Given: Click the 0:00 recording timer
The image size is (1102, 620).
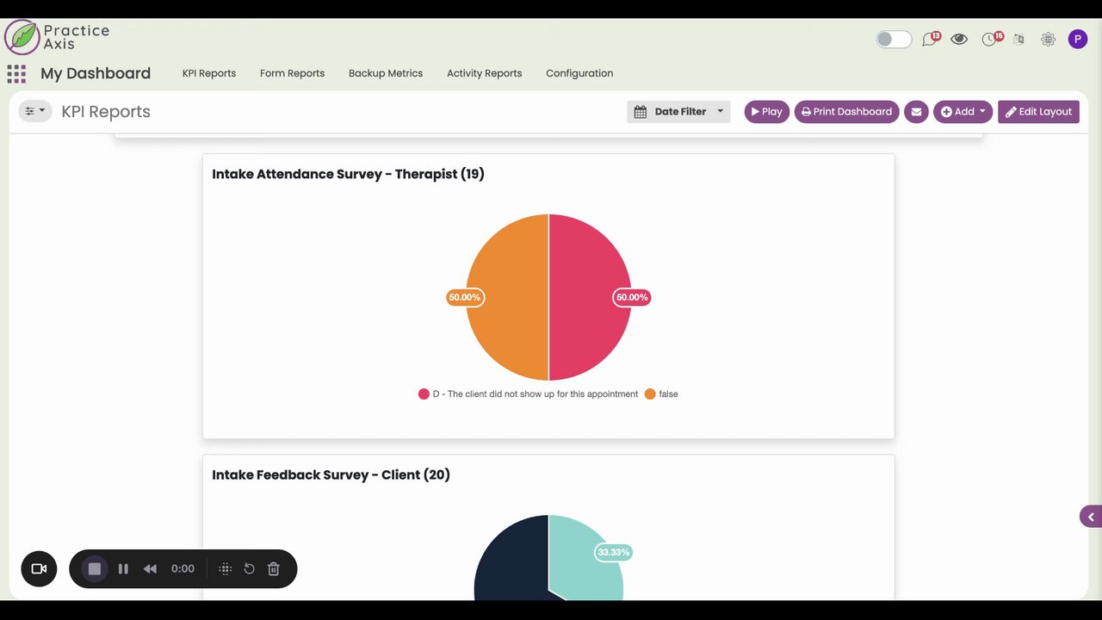Looking at the screenshot, I should pyautogui.click(x=183, y=568).
